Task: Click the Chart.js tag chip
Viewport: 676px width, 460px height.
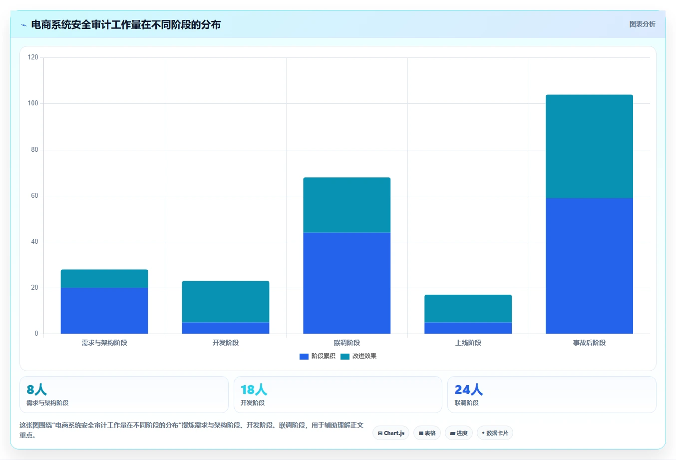Action: (x=391, y=433)
